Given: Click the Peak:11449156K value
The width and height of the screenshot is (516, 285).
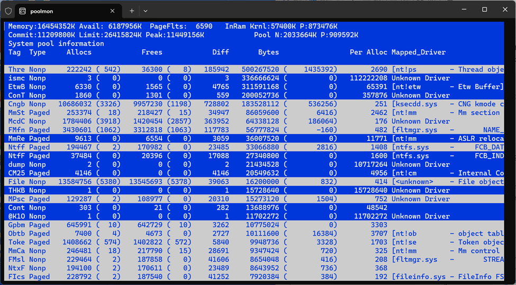Looking at the screenshot, I should pyautogui.click(x=175, y=34).
